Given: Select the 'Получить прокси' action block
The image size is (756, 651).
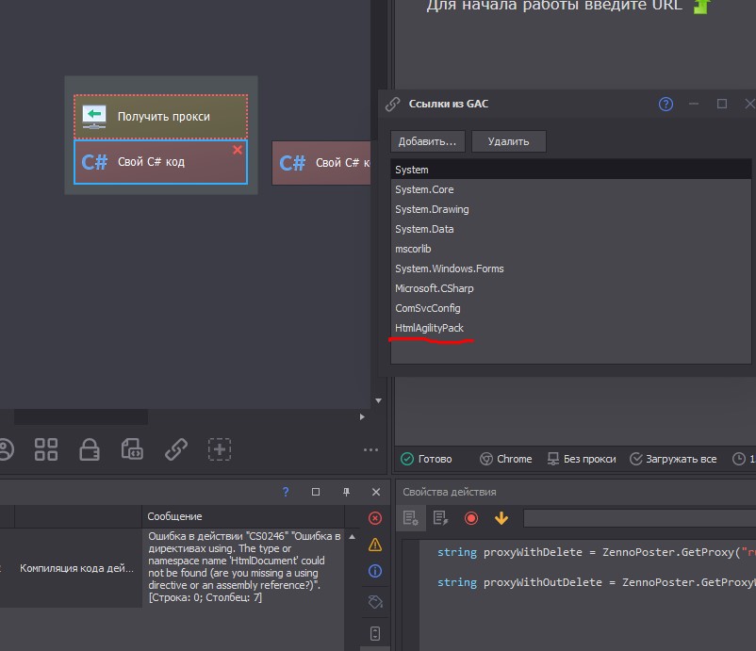Looking at the screenshot, I should pos(161,117).
